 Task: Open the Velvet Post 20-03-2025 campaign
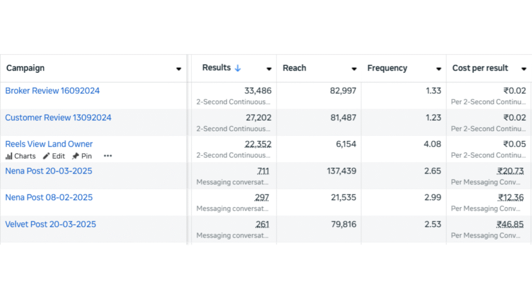click(50, 224)
